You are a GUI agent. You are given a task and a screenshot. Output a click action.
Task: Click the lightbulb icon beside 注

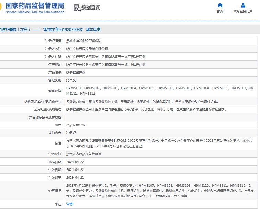tap(56, 204)
